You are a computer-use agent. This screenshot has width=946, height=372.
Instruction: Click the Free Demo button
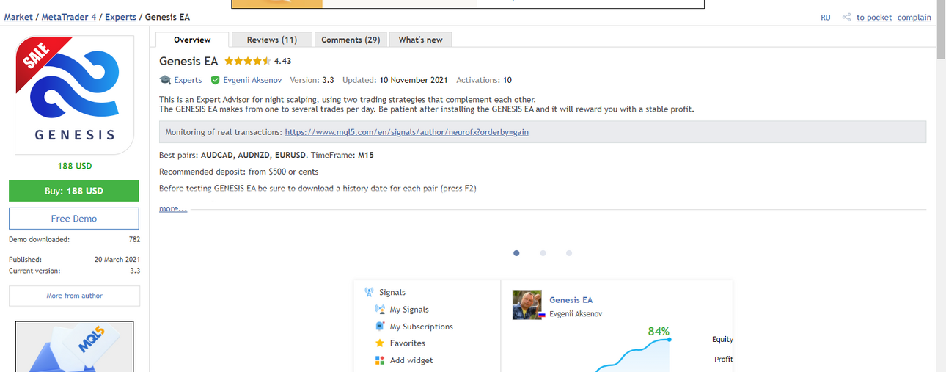[74, 219]
